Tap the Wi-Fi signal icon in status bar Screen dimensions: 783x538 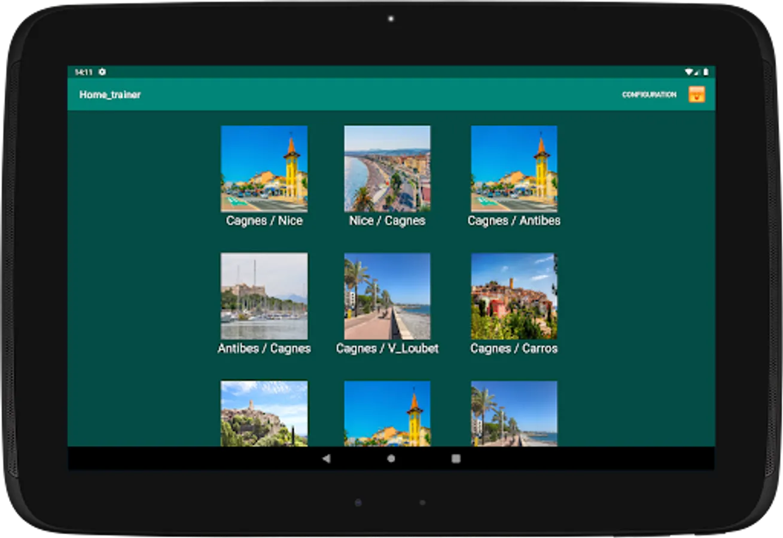pyautogui.click(x=689, y=72)
